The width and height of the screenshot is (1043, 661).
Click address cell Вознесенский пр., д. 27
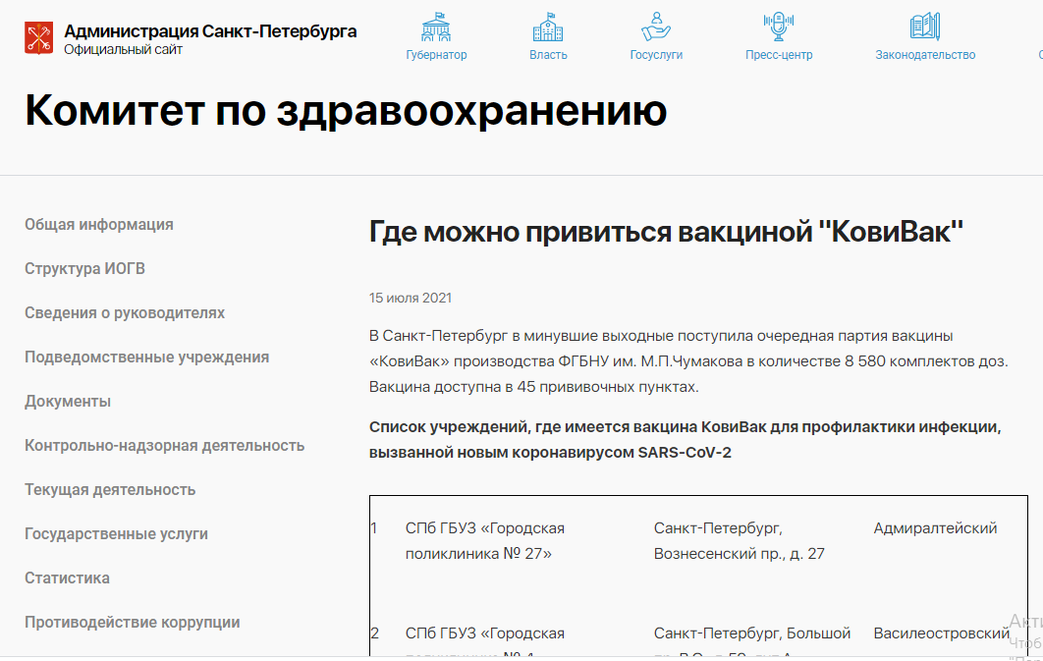click(x=739, y=540)
